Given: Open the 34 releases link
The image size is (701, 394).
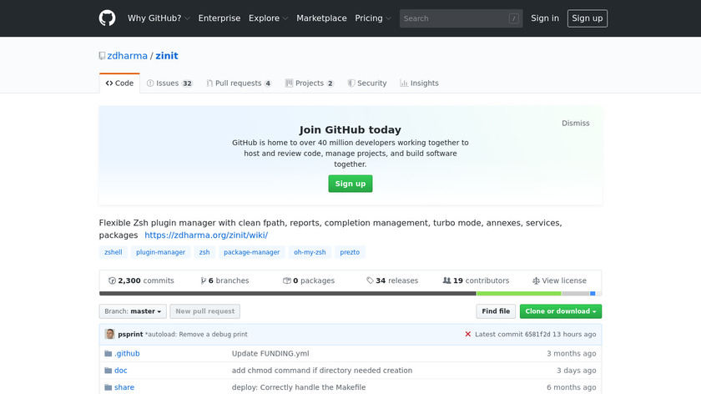Looking at the screenshot, I should [x=392, y=280].
